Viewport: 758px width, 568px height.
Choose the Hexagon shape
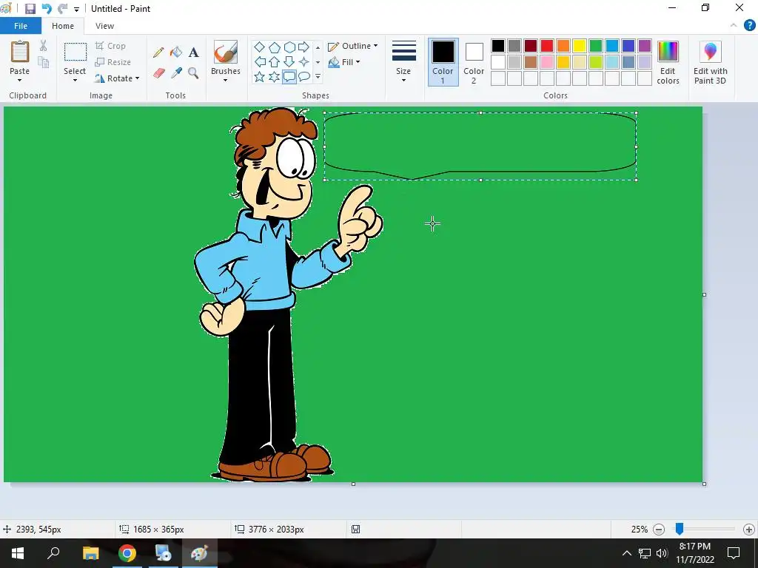(x=289, y=47)
